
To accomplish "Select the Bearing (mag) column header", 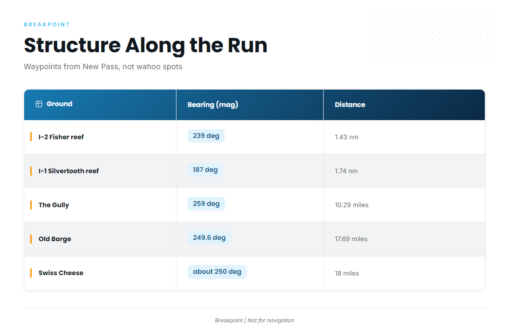I will click(250, 104).
